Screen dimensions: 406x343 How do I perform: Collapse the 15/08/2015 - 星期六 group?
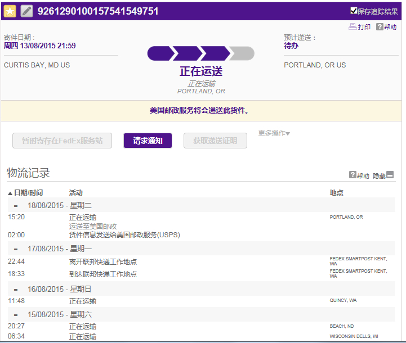click(x=16, y=315)
